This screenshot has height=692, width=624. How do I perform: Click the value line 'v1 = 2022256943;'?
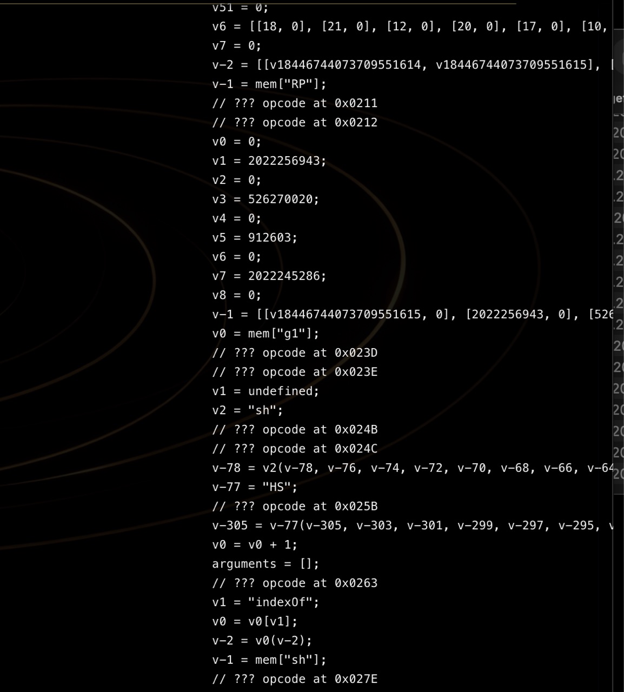tap(269, 161)
